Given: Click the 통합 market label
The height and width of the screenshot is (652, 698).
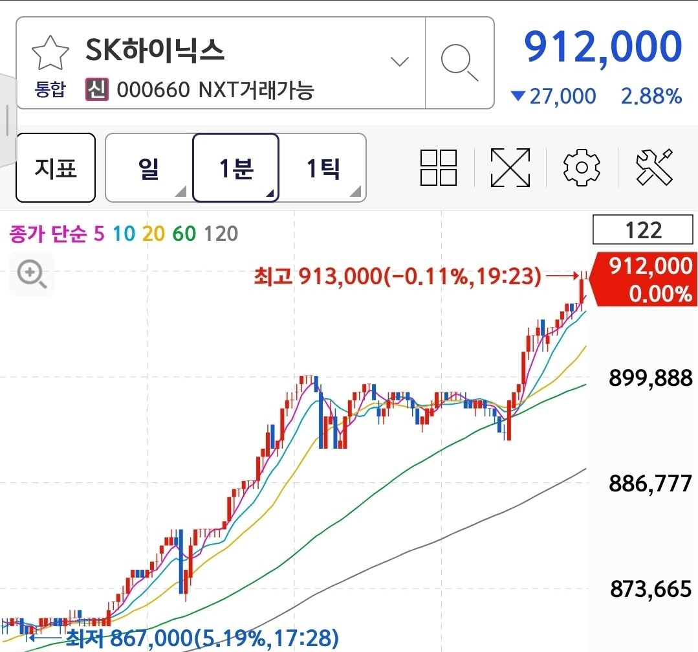Looking at the screenshot, I should click(x=50, y=89).
